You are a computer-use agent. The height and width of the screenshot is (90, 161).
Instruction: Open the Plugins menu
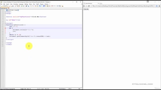pyautogui.click(x=42, y=4)
